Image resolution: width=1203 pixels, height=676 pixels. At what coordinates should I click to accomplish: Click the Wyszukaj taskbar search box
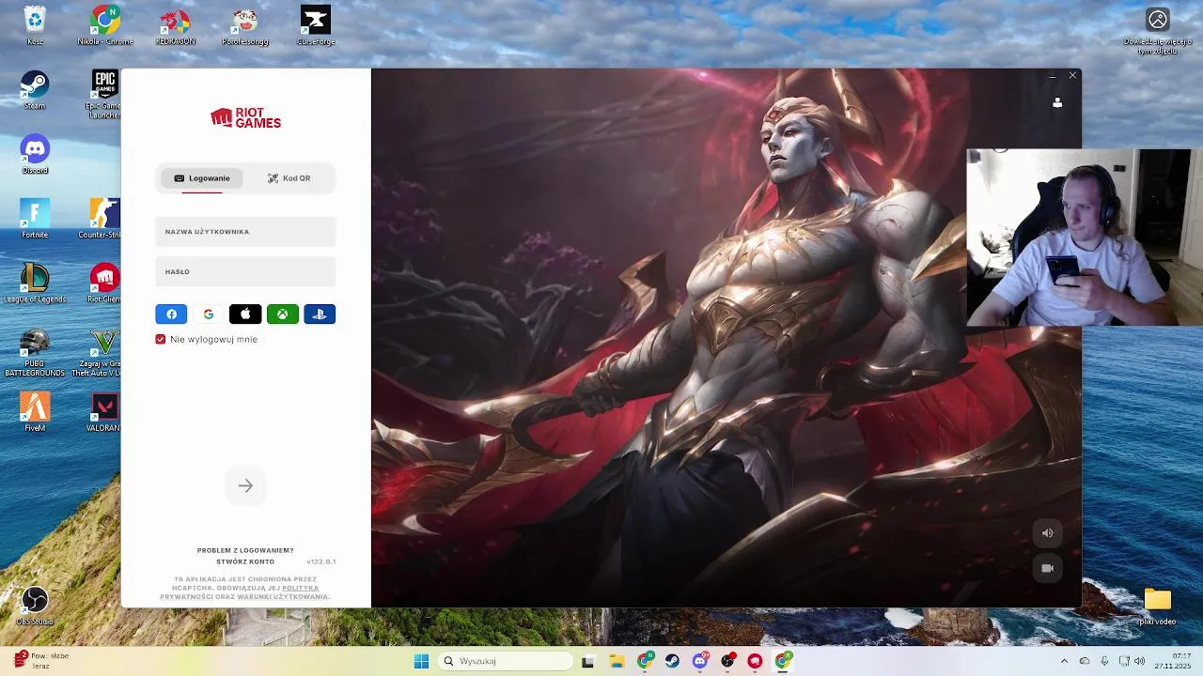click(507, 661)
